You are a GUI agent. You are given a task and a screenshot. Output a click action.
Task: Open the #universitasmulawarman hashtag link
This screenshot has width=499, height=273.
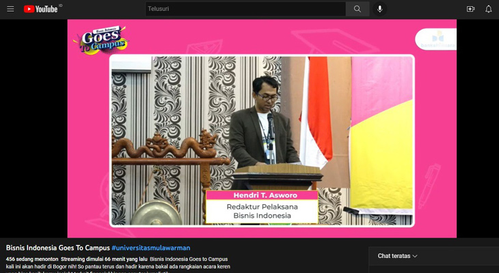(151, 248)
